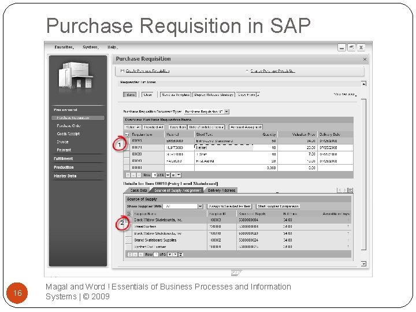416x312 pixels.
Task: Open the detail tabs list menu icon
Action: [351, 191]
